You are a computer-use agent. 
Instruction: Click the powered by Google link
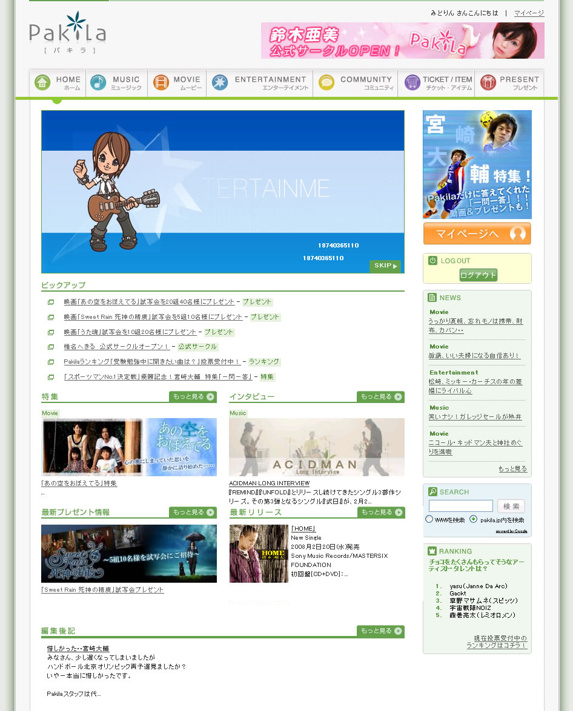(x=511, y=531)
